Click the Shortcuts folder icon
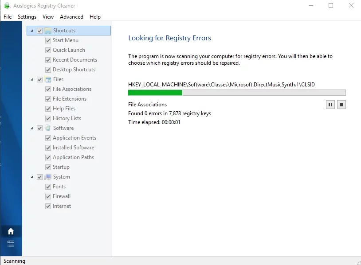This screenshot has width=361, height=265. click(48, 31)
